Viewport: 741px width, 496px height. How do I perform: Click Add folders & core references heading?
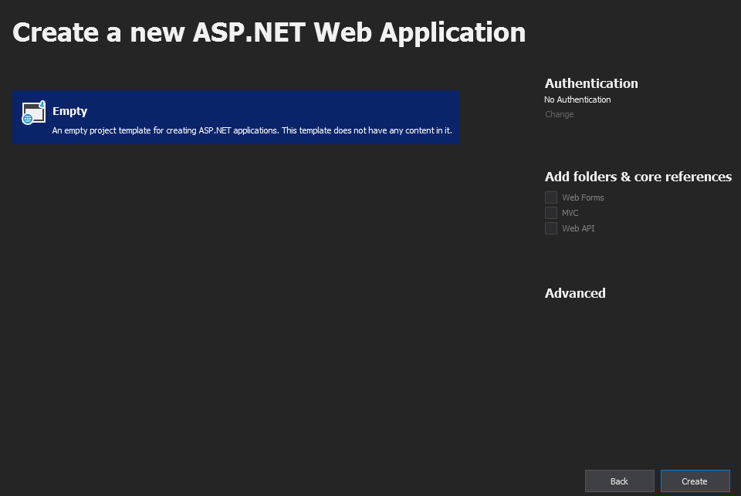pyautogui.click(x=638, y=177)
